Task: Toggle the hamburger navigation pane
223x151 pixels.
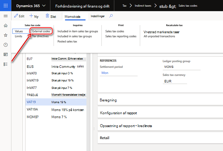Action: click(6, 16)
